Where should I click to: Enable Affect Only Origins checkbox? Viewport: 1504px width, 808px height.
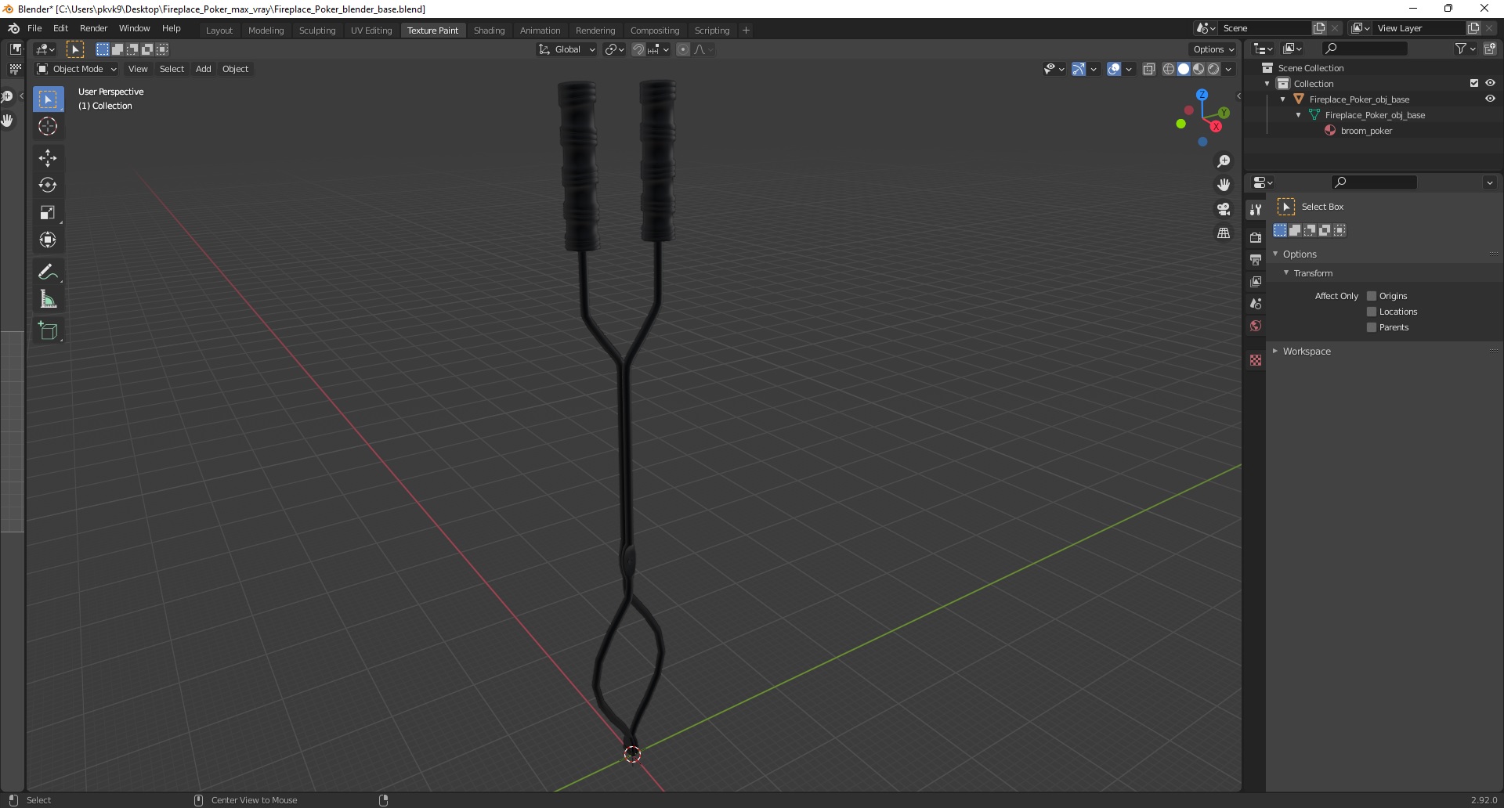tap(1372, 296)
